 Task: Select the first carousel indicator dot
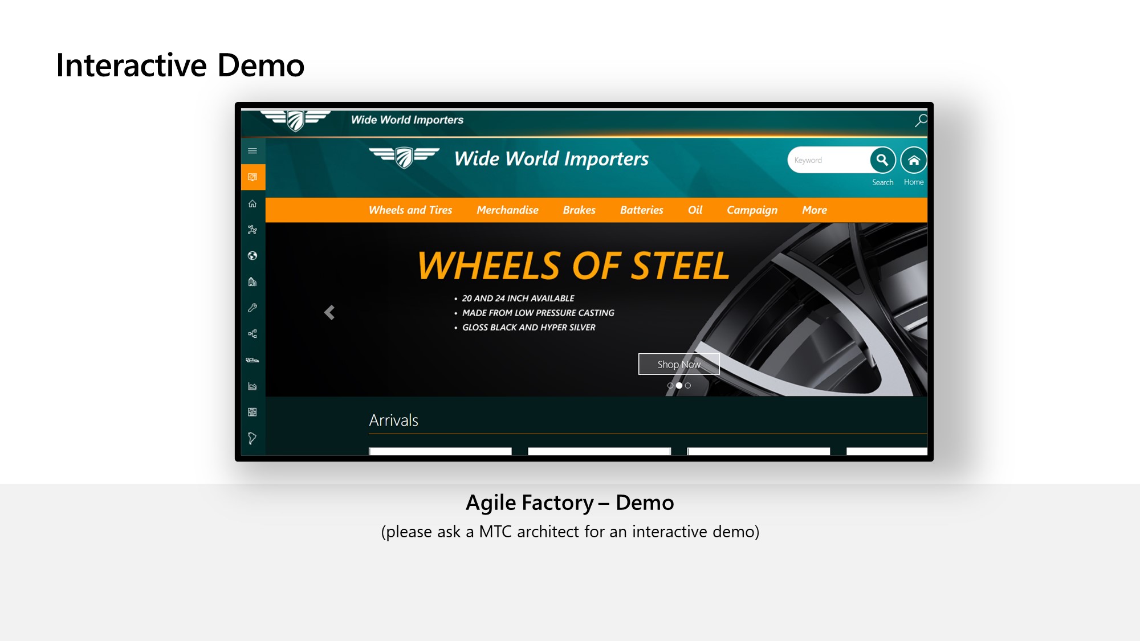pyautogui.click(x=670, y=386)
